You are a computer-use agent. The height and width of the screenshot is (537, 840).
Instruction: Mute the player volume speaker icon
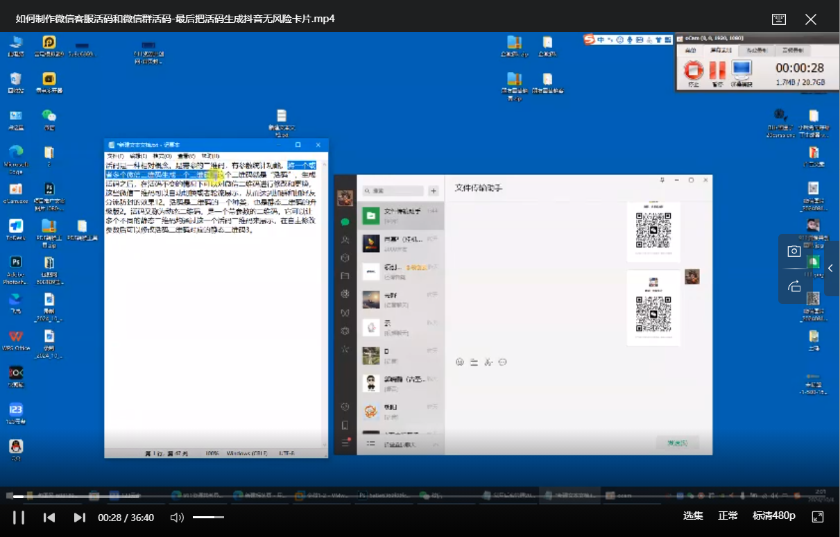[177, 517]
